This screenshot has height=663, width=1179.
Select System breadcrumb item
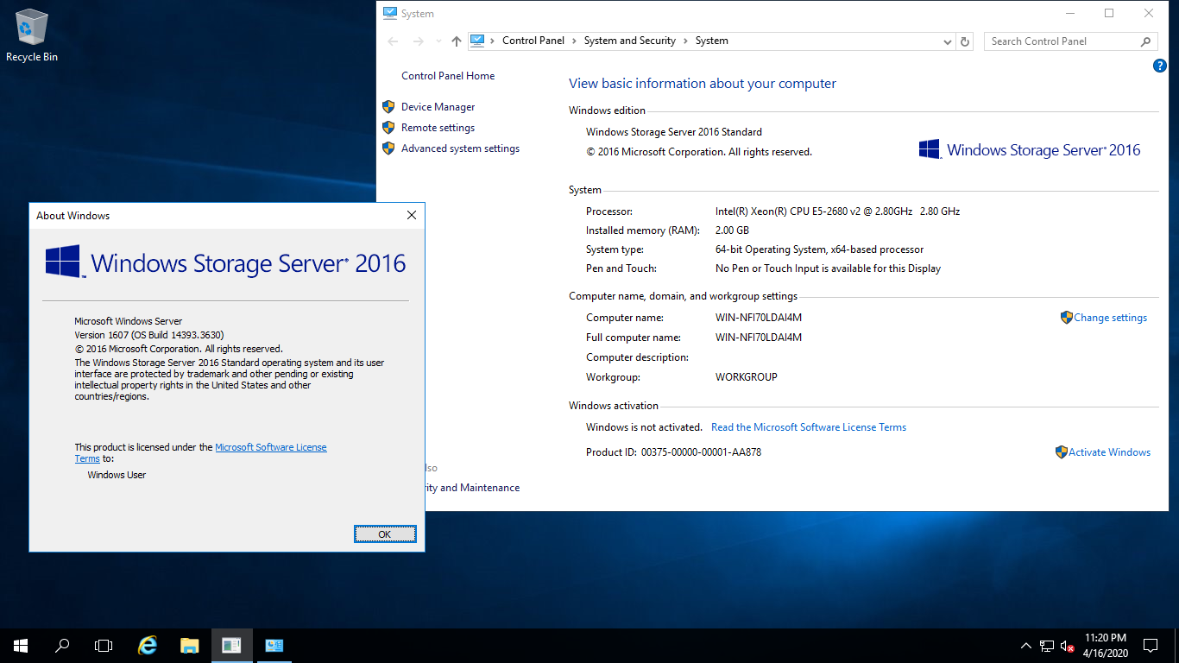(x=711, y=41)
